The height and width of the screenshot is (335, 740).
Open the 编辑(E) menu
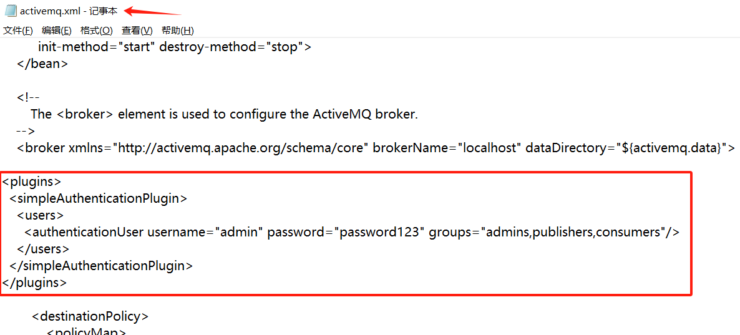(x=57, y=31)
